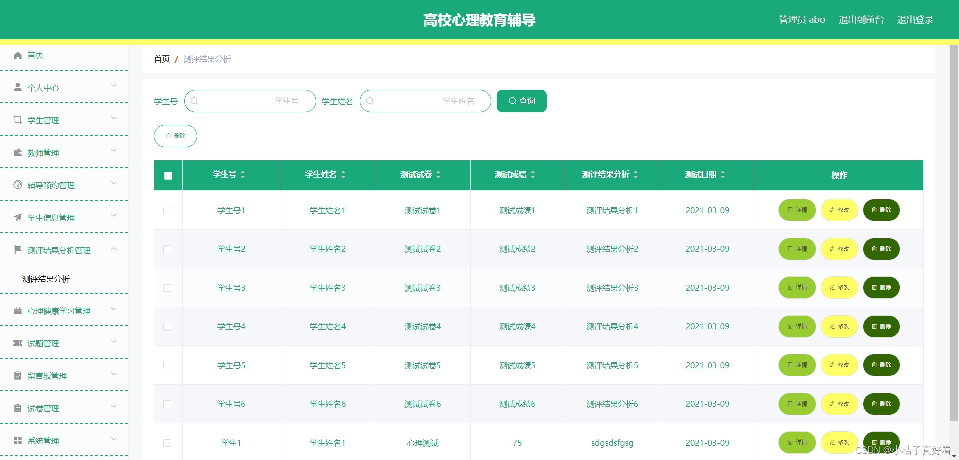Click 删除 for 学生号6 row
The image size is (959, 460).
click(881, 404)
